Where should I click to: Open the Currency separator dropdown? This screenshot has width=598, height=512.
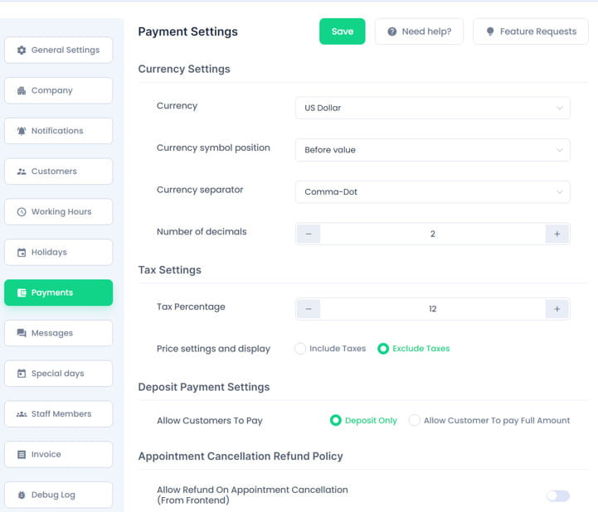pos(432,191)
